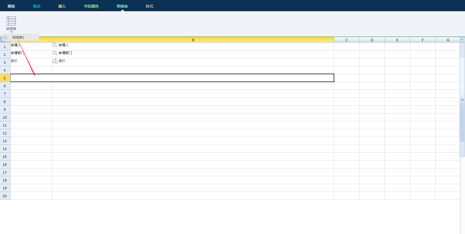Select column B header
Screen dimensions: 465x234
pyautogui.click(x=193, y=40)
